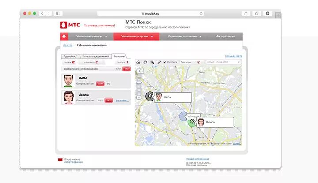Click the search magnifier in map address field
Screen dimensions: 318x183
click(x=239, y=62)
